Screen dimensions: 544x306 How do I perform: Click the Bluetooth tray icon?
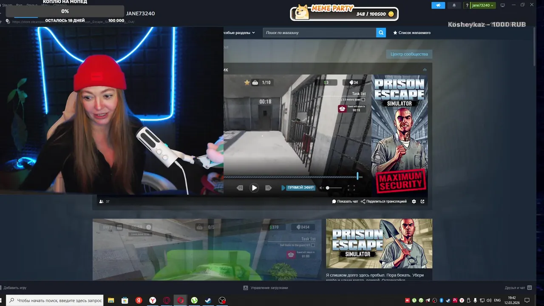click(x=441, y=300)
